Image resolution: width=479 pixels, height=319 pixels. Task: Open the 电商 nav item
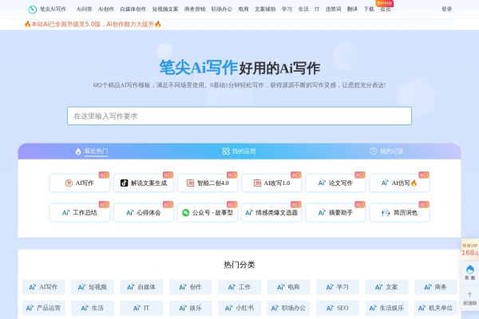coord(243,9)
